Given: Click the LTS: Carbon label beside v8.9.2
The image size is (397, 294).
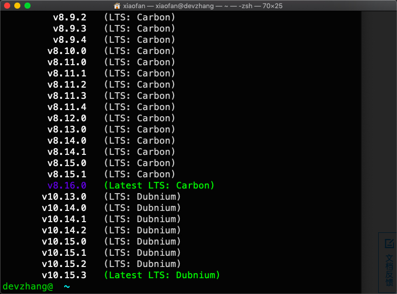Looking at the screenshot, I should (139, 17).
